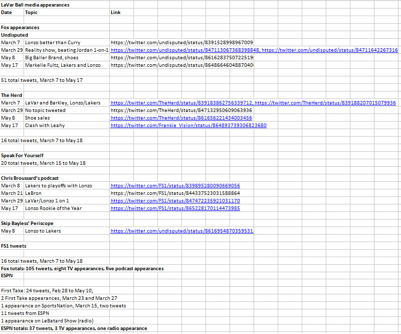Select 'The Herd' section heading cell
401x334 pixels.
click(x=12, y=95)
